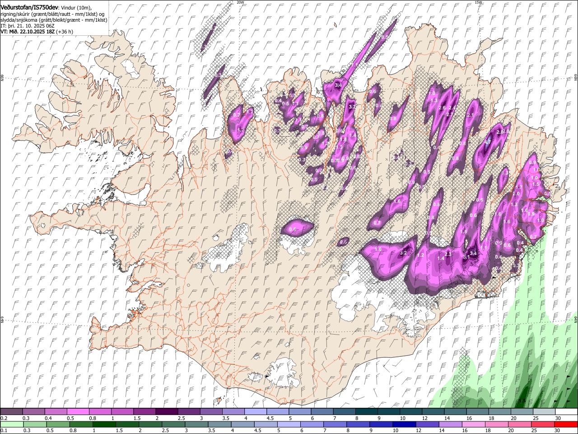Select the bottom legend swatch between 3 and 3.5

(x=196, y=424)
